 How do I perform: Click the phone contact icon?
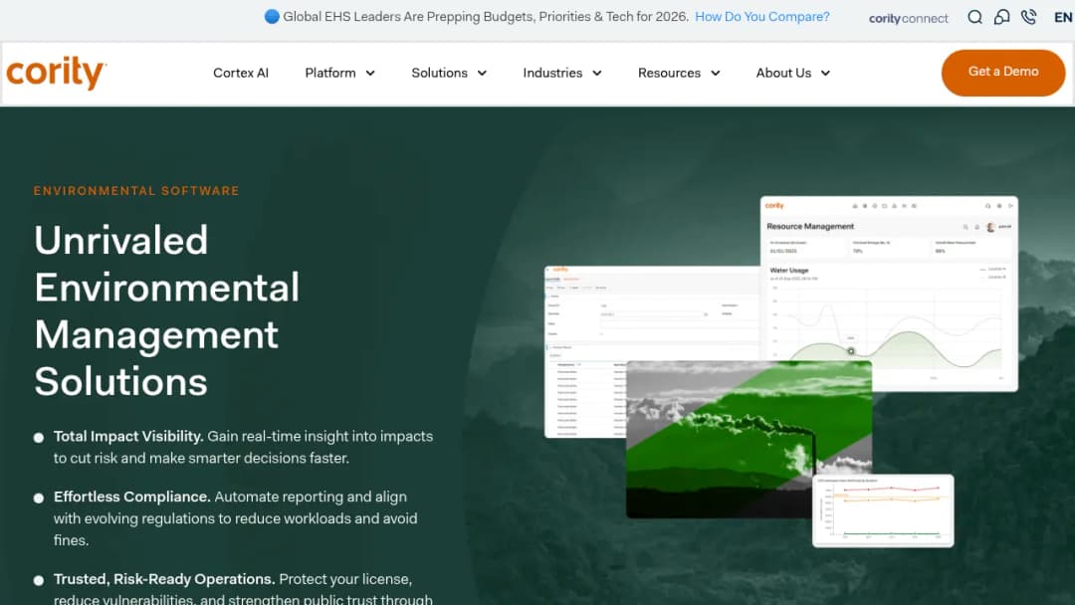point(1028,17)
